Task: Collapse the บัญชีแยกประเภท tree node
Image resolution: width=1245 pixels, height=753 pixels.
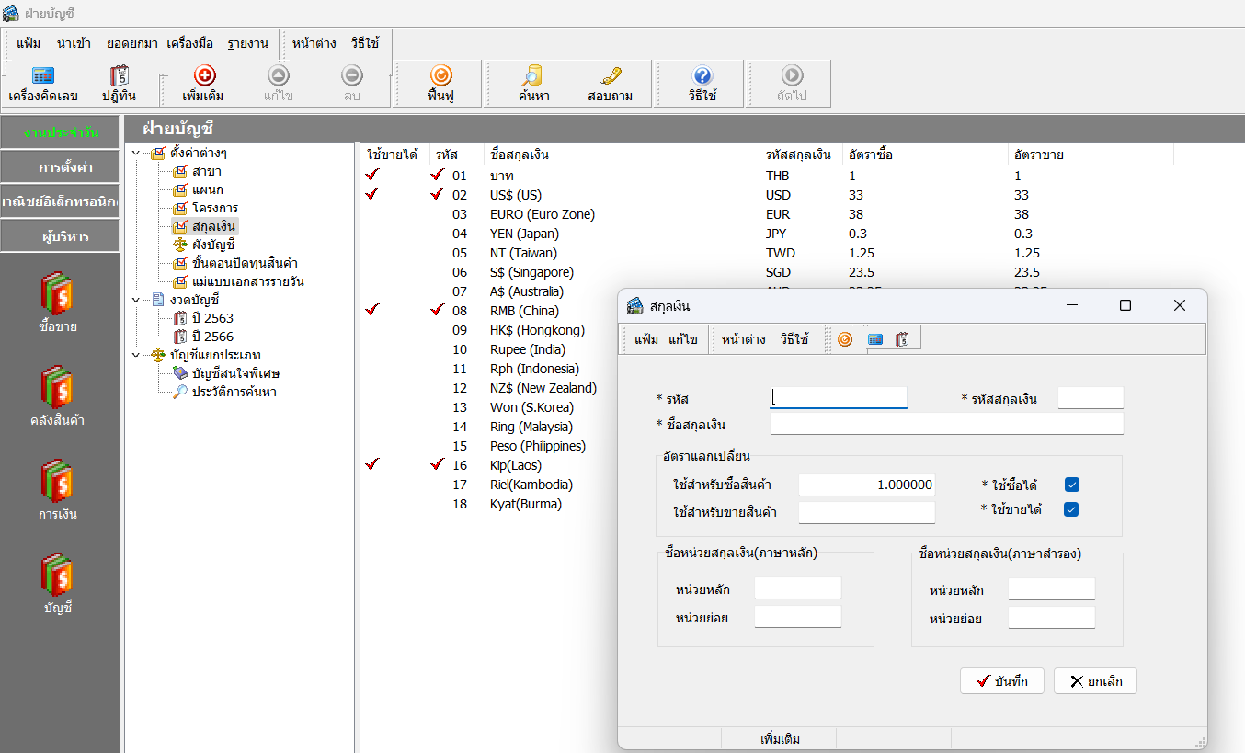Action: tap(137, 355)
